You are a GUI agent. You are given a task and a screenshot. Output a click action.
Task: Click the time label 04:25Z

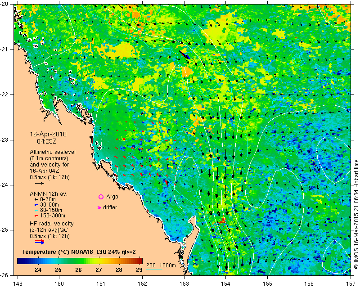coord(47,141)
